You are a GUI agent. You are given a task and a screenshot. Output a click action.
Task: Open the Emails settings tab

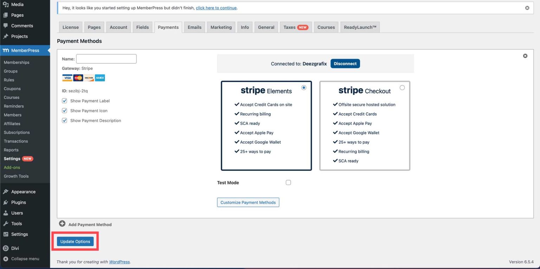194,27
